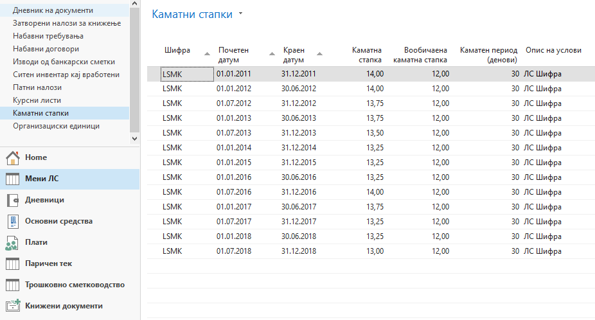Open Набавни договори

(x=46, y=49)
